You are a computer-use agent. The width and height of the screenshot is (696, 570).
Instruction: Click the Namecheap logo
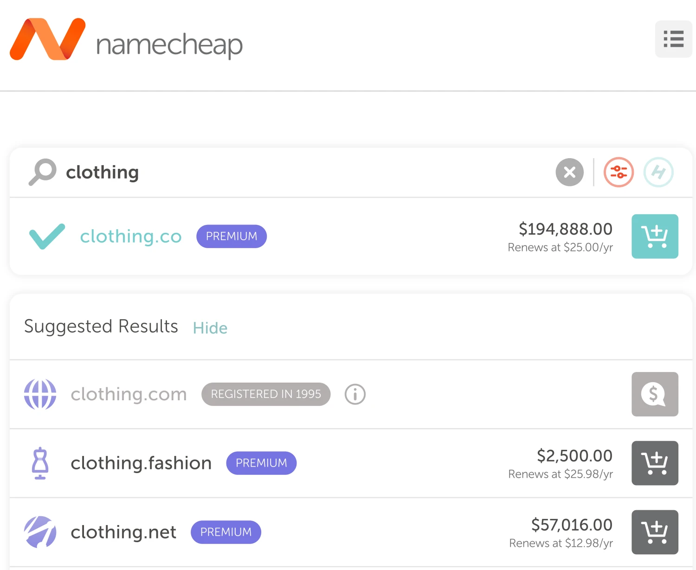[47, 39]
